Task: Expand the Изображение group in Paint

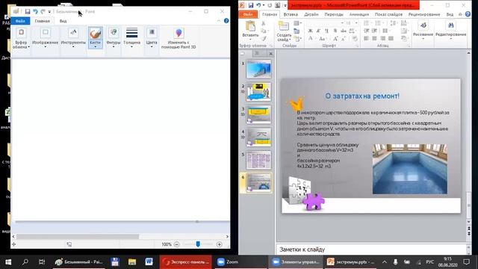Action: pyautogui.click(x=45, y=38)
